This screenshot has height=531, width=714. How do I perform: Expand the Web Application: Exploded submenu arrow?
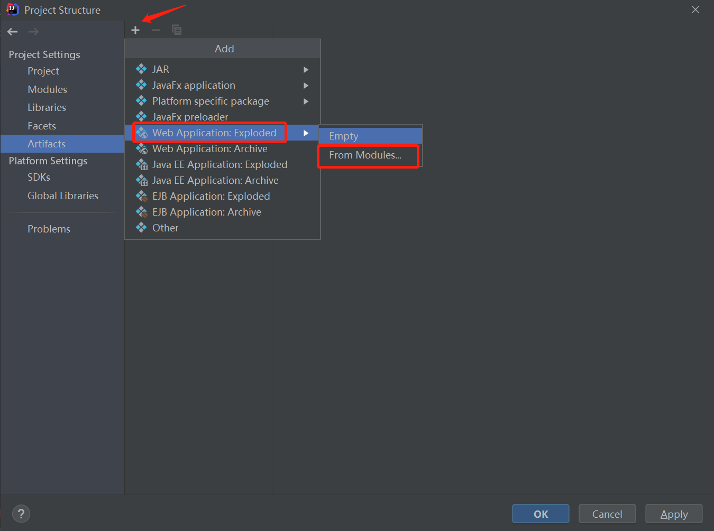(306, 133)
